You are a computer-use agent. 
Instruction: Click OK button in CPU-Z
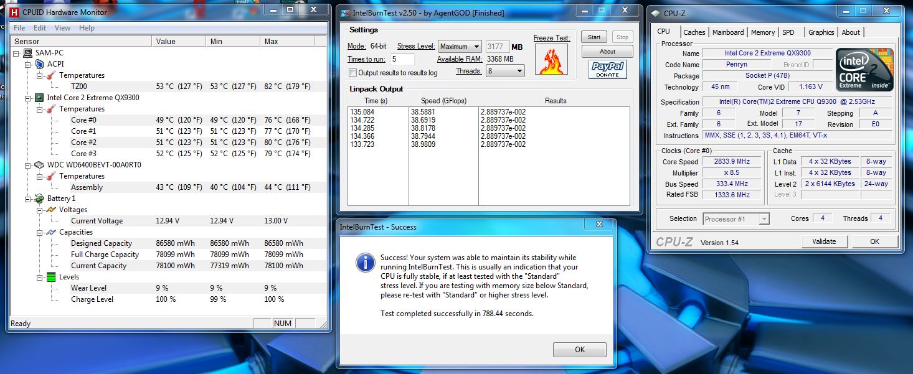(874, 241)
